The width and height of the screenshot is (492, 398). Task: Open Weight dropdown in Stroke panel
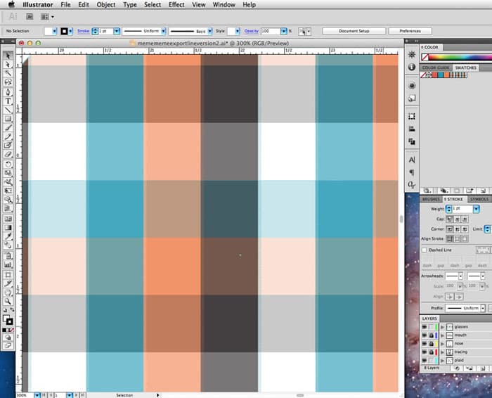coord(477,209)
